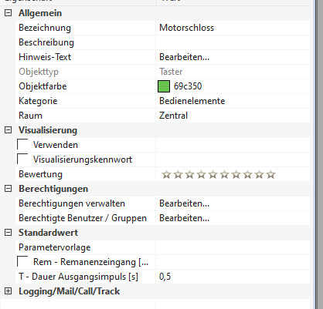This screenshot has height=309, width=323.
Task: Click the green Objektfarbe color swatch
Action: tap(164, 86)
